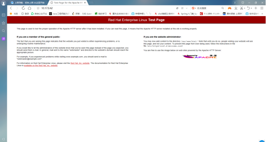
Task: Open the green book 学习 bookmark
Action: coord(101,14)
